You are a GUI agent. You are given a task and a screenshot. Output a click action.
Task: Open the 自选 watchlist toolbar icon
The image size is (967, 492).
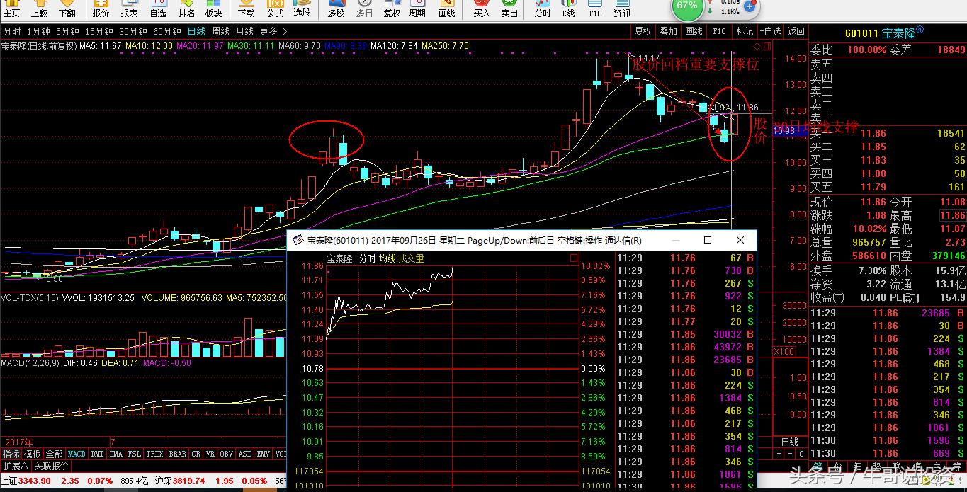pos(158,9)
